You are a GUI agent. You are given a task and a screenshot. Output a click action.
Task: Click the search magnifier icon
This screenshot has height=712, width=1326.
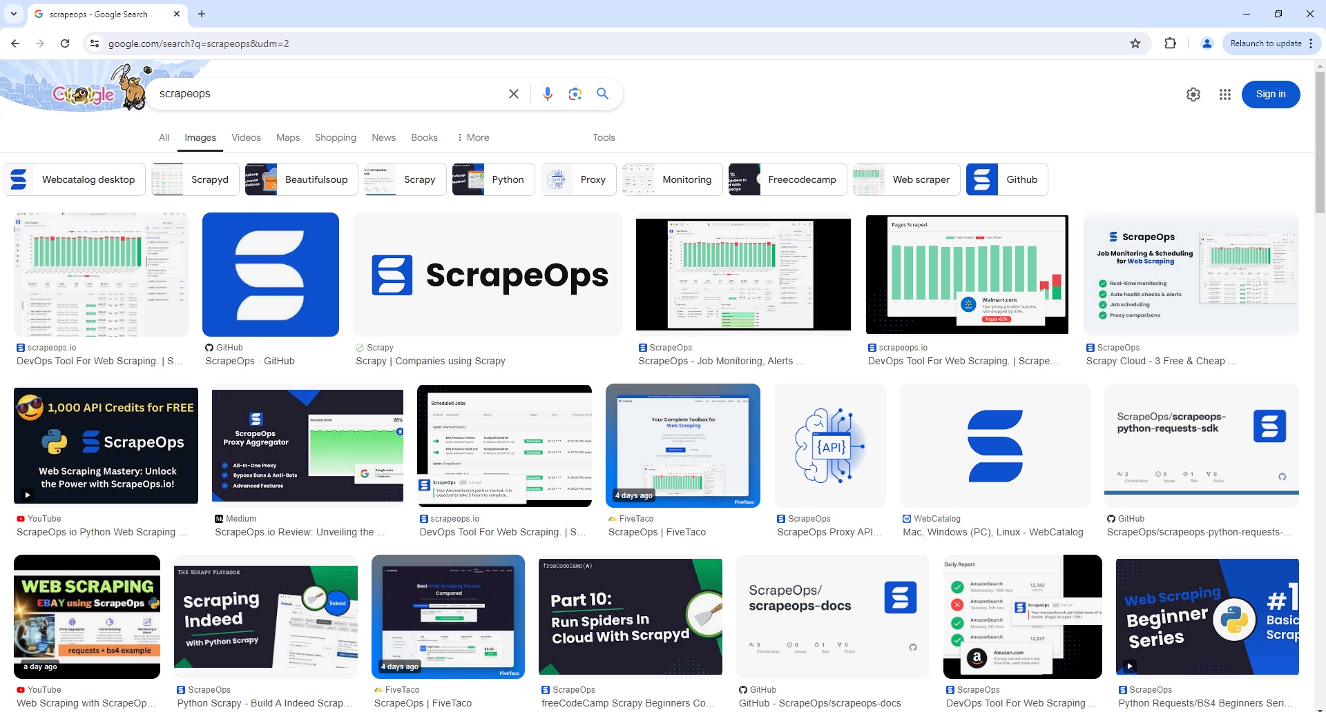[x=602, y=93]
